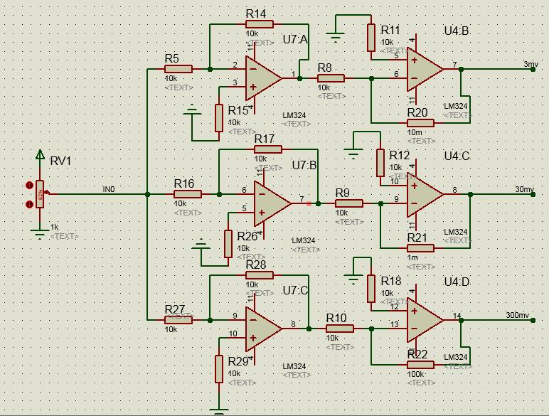Click the LM324 label beside U4:D

tap(456, 357)
